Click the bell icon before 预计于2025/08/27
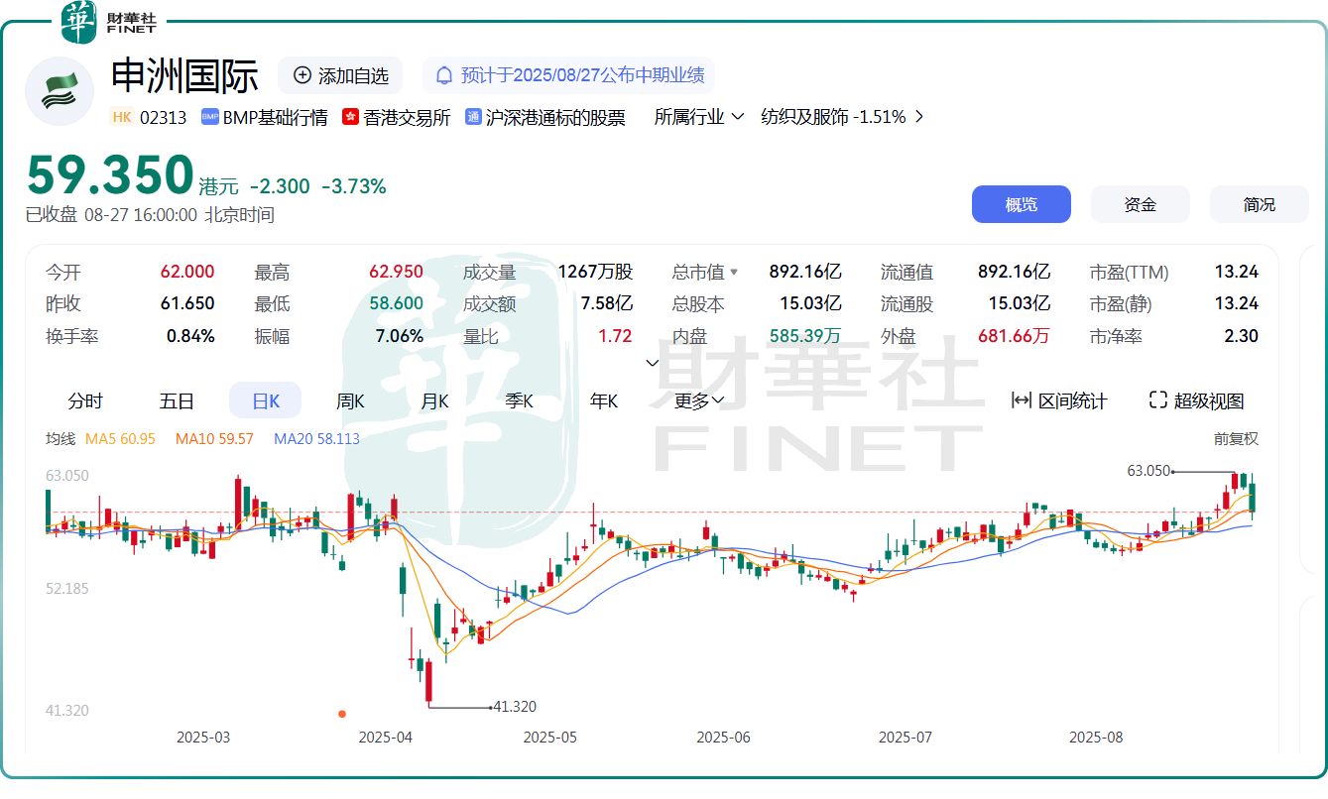1328x799 pixels. click(x=444, y=75)
